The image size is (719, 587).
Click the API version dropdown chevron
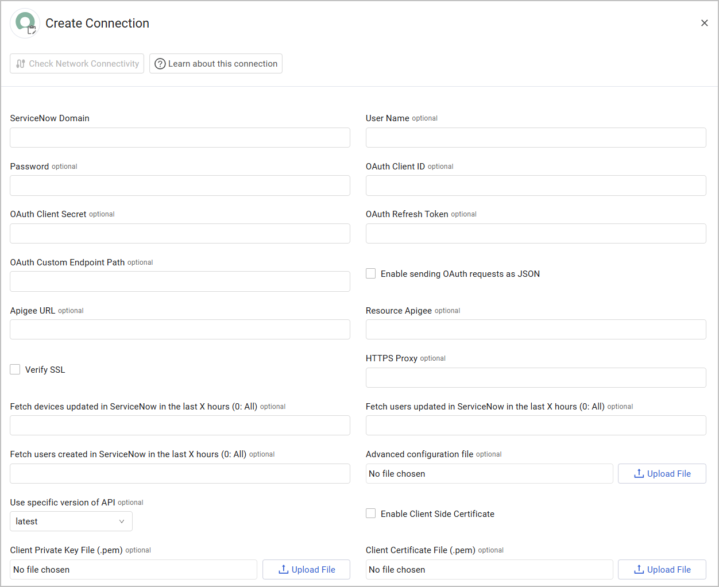point(122,522)
